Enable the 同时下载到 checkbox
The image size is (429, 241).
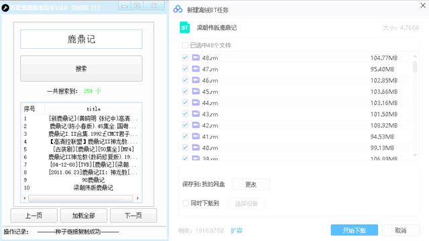point(186,203)
